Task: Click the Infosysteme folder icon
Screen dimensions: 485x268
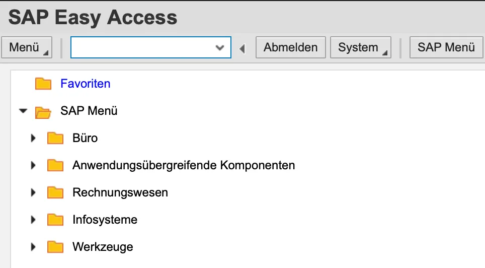Action: click(55, 220)
